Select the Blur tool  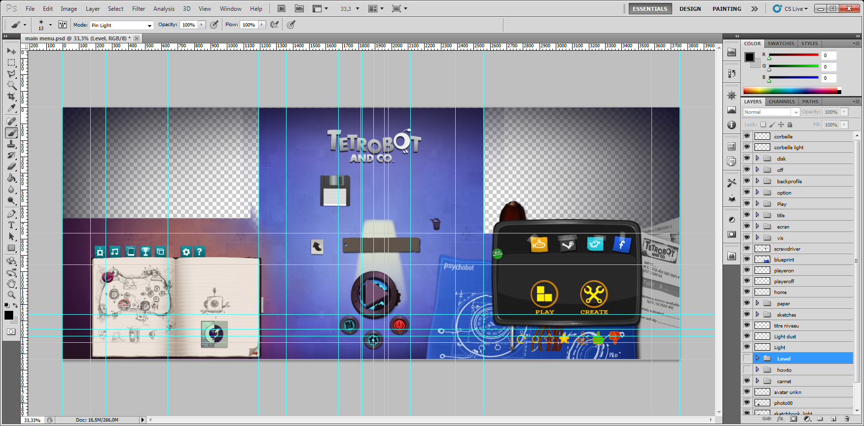point(11,189)
